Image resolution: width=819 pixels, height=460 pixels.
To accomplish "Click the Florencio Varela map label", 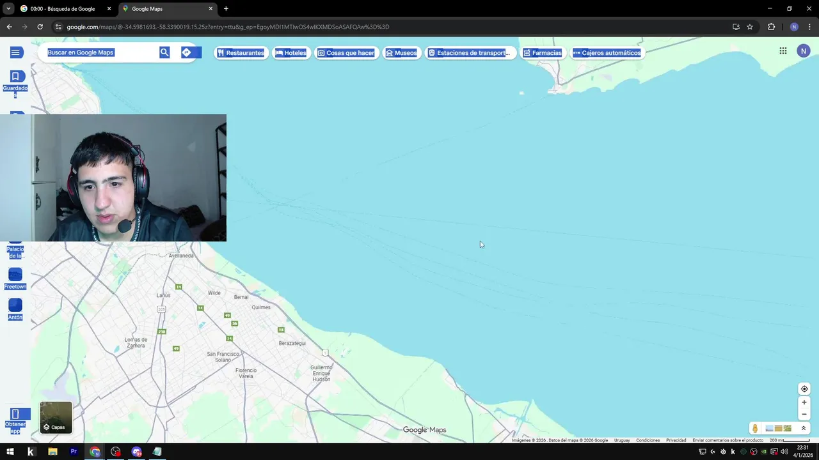I will click(x=246, y=373).
